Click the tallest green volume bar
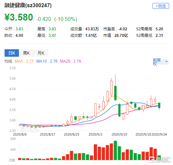The width and height of the screenshot is (173, 165). coord(115,150)
